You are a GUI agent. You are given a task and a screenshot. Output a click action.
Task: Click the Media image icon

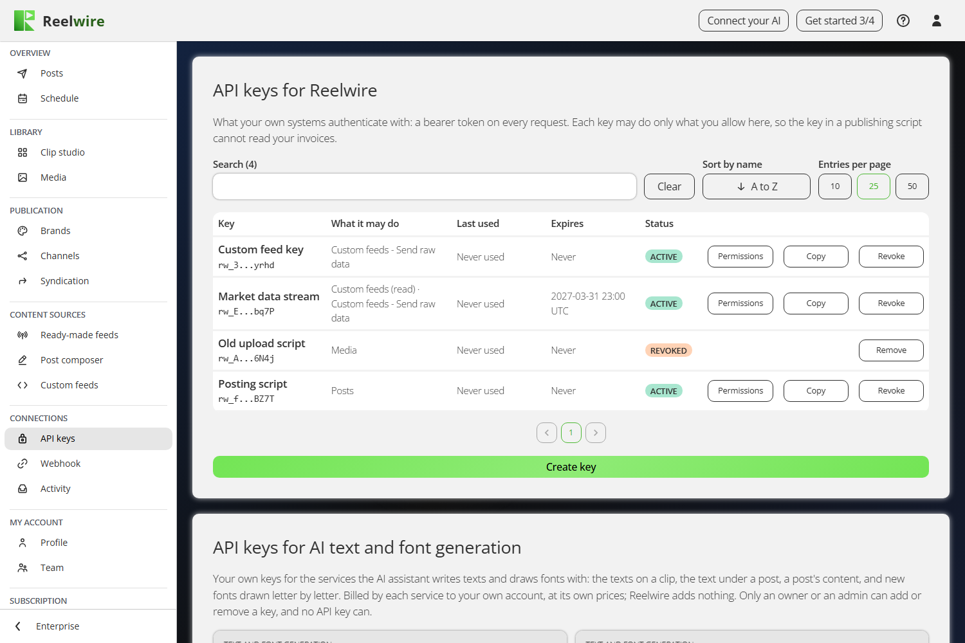[23, 177]
